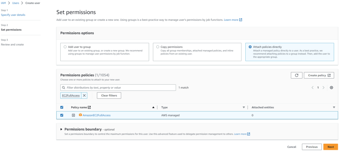Select Add user to group radio option
The image size is (339, 151).
65,47
